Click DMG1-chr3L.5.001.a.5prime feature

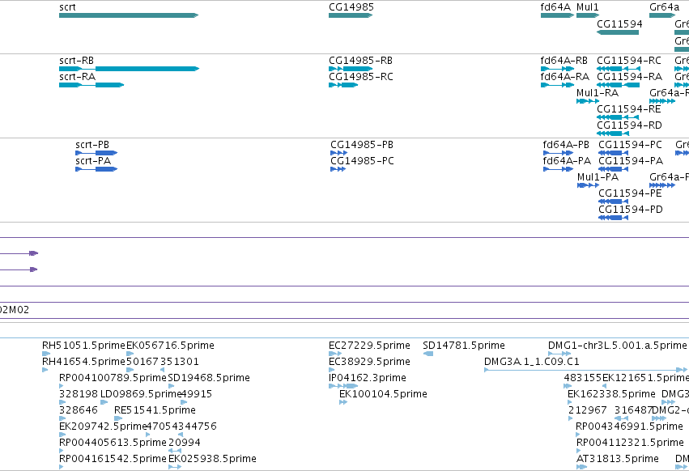(559, 354)
